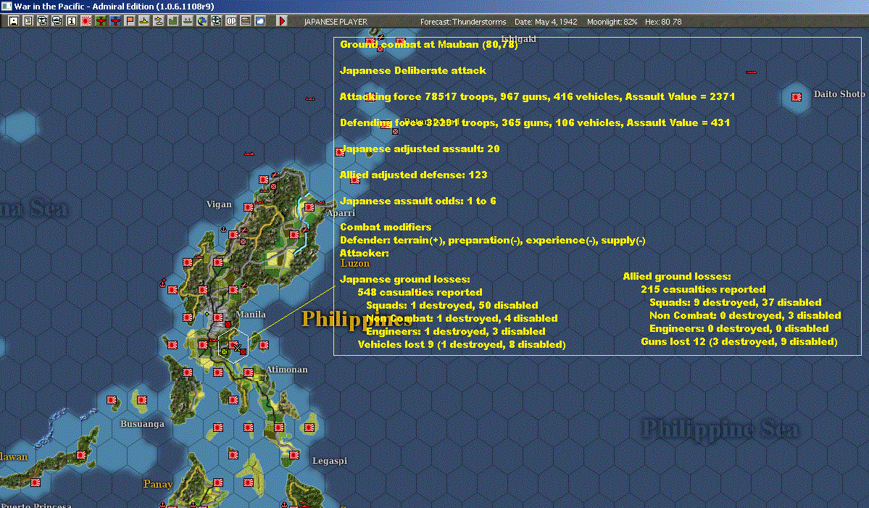Click the port with up-arrows icon
Image resolution: width=869 pixels, height=508 pixels.
187,21
